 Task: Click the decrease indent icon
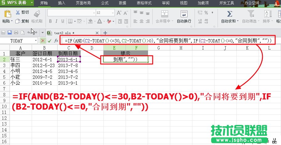click(x=120, y=21)
